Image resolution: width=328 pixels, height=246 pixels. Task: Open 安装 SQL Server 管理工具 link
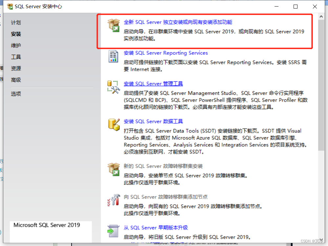[153, 84]
